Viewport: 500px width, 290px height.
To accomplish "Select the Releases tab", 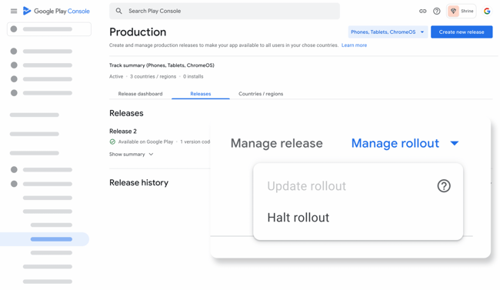I will click(x=201, y=94).
